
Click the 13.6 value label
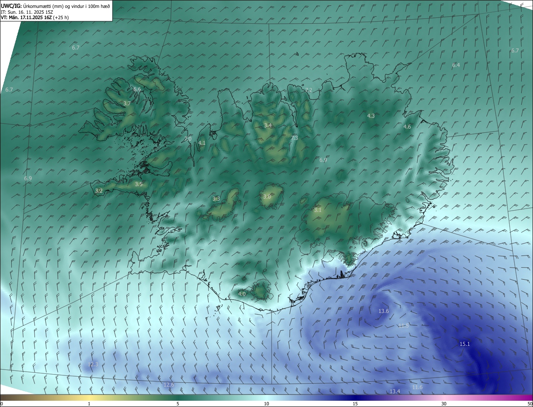(x=384, y=311)
